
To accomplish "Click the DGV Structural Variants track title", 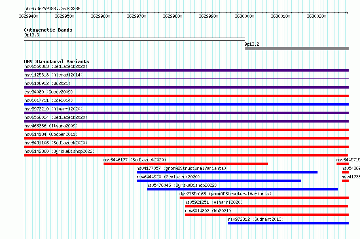I will coord(57,61).
